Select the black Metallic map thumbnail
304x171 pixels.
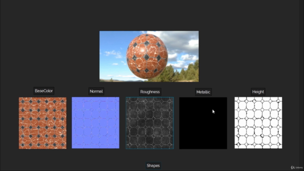pos(203,123)
